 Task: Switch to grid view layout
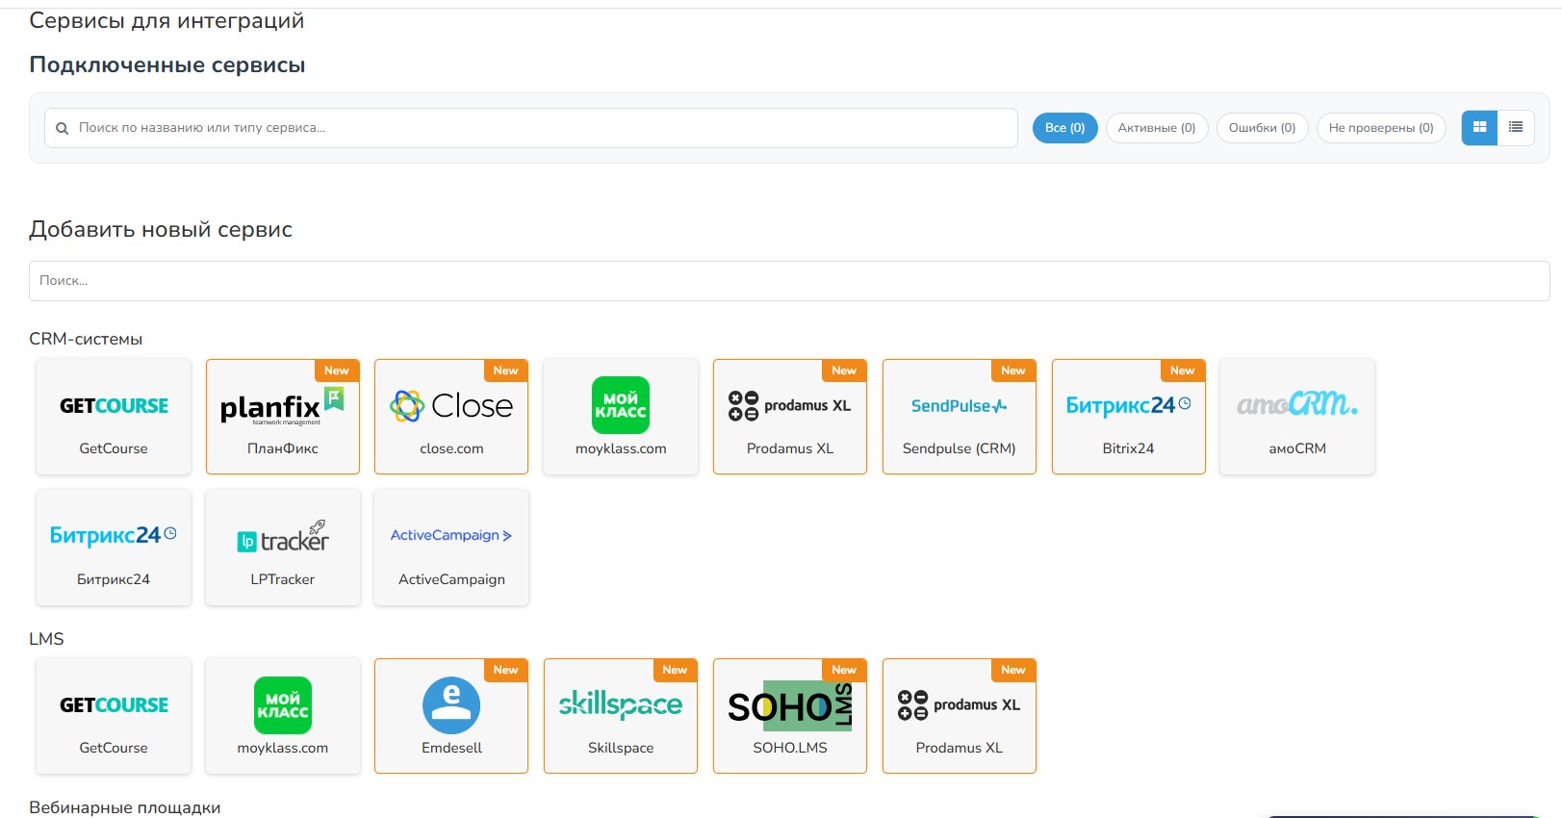(1479, 127)
